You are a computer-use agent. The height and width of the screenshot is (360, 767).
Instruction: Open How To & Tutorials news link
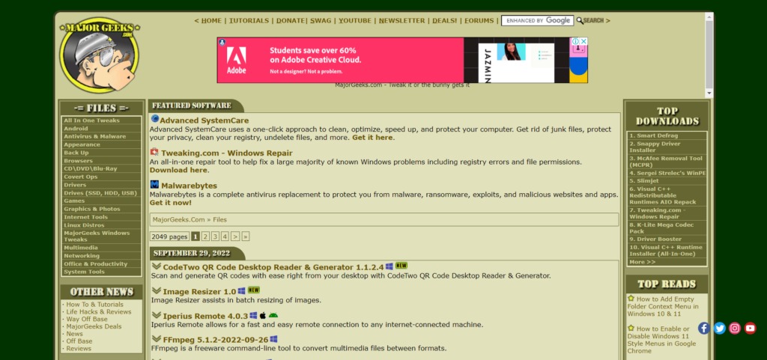click(x=95, y=305)
